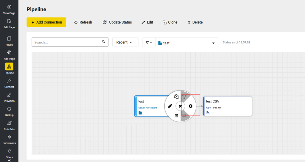The height and width of the screenshot is (162, 305).
Task: Click the Update Status button
Action: point(117,22)
